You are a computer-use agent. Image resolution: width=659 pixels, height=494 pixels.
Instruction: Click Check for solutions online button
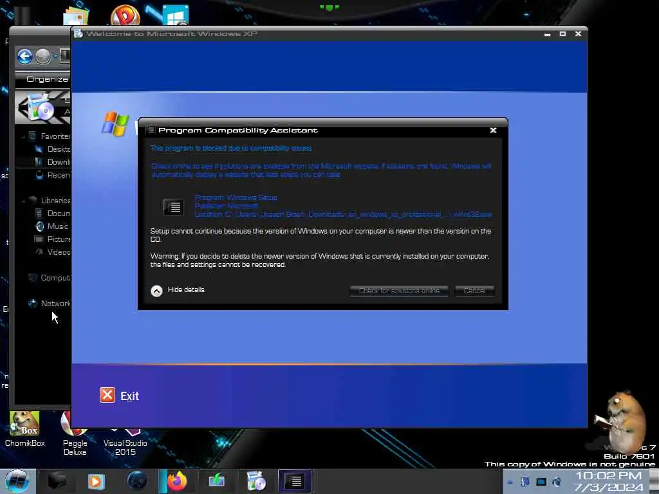[399, 291]
